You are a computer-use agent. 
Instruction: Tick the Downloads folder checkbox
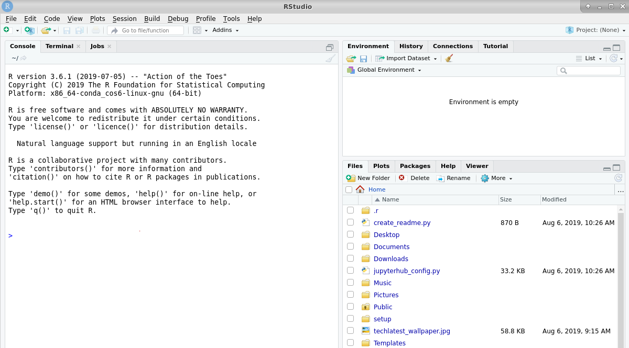tap(350, 259)
